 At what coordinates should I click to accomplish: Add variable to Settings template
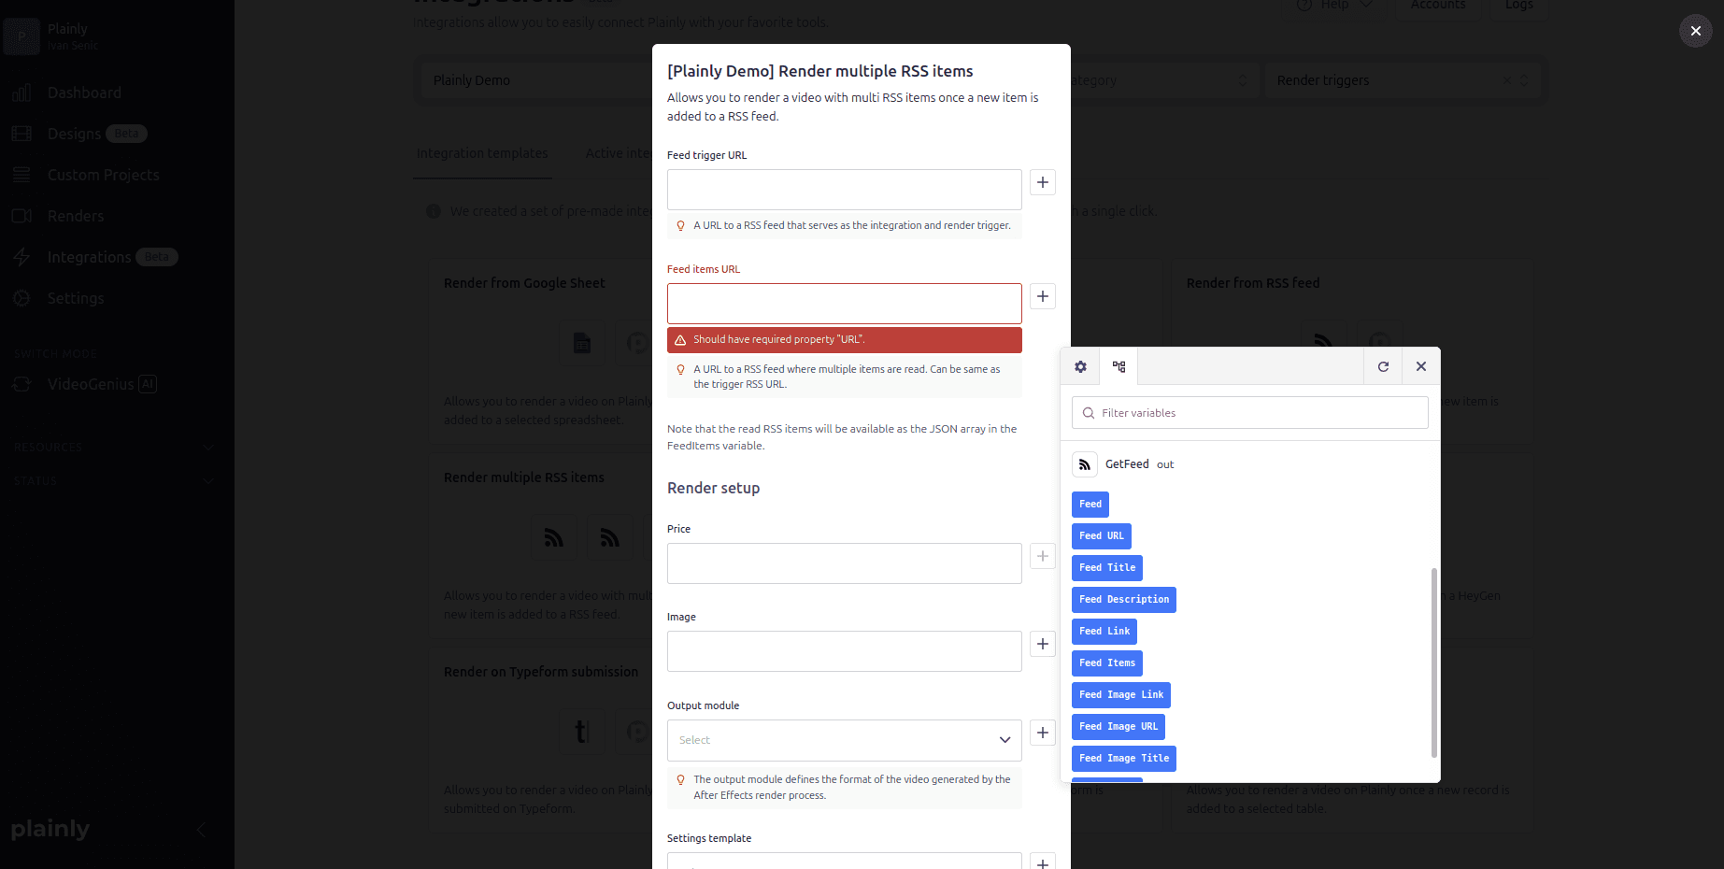[1043, 862]
